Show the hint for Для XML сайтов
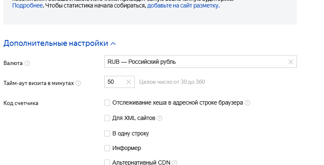324x165 pixels. point(160,118)
